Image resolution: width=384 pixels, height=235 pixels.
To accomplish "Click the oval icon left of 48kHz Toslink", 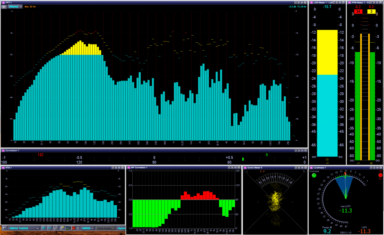I will tap(4, 228).
